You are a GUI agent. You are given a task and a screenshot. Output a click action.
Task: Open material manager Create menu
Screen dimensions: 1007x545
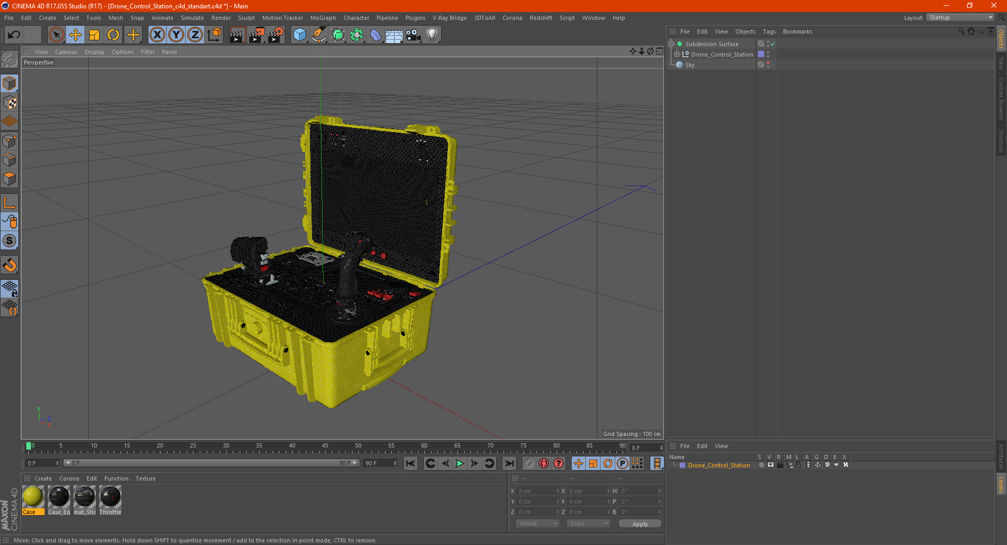43,478
